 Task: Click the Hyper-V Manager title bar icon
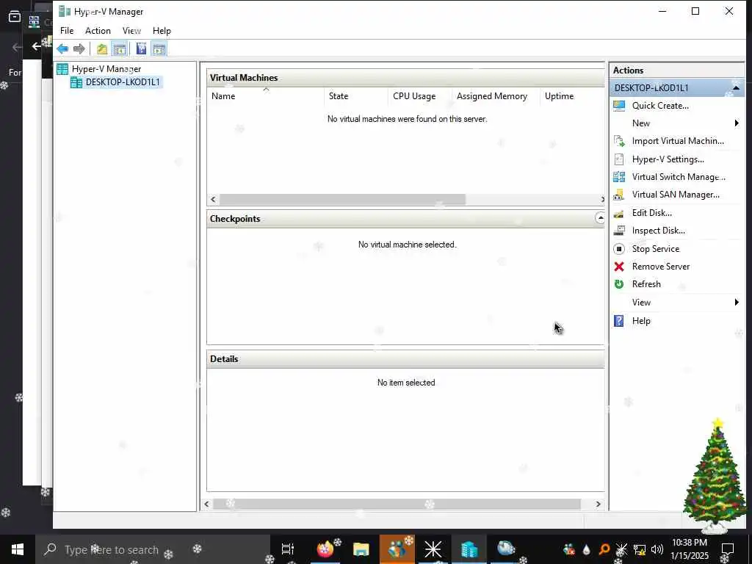[x=65, y=11]
